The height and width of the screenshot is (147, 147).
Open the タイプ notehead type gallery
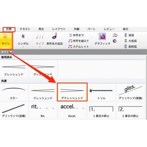point(40,40)
